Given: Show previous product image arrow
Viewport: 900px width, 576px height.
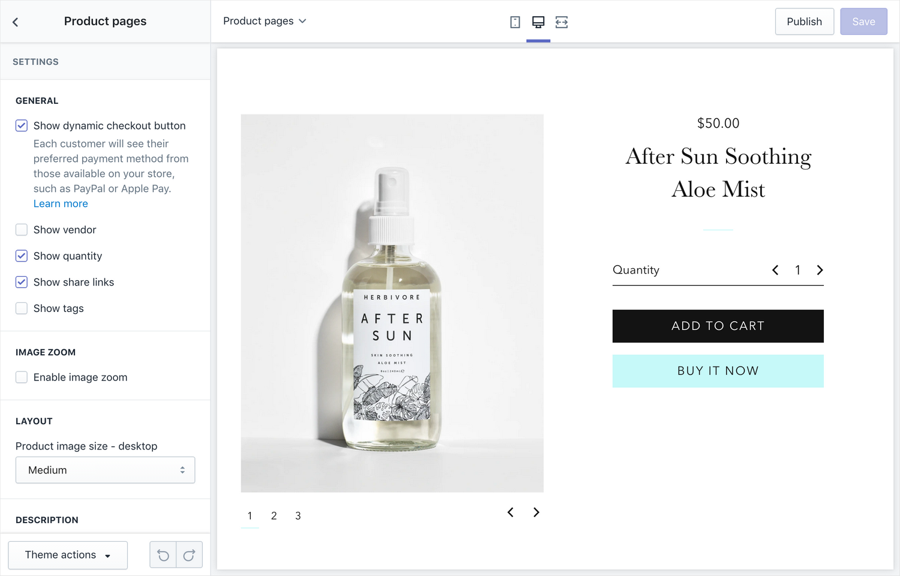Looking at the screenshot, I should [x=511, y=512].
